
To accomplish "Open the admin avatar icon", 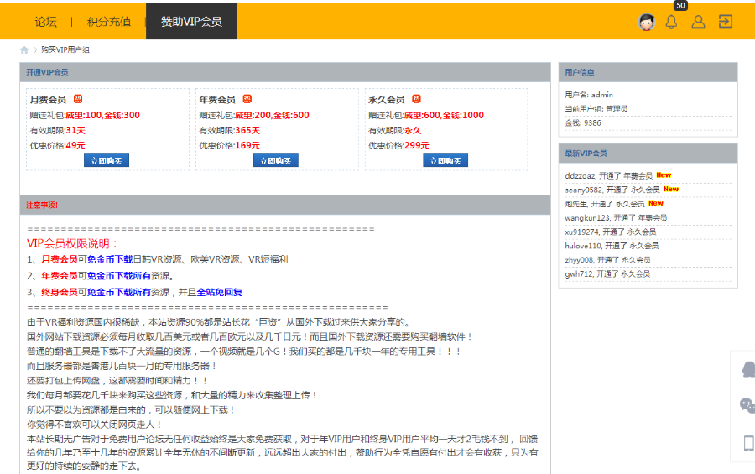I will coord(646,22).
